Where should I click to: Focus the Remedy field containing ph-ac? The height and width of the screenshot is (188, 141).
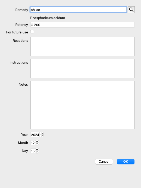(78, 10)
